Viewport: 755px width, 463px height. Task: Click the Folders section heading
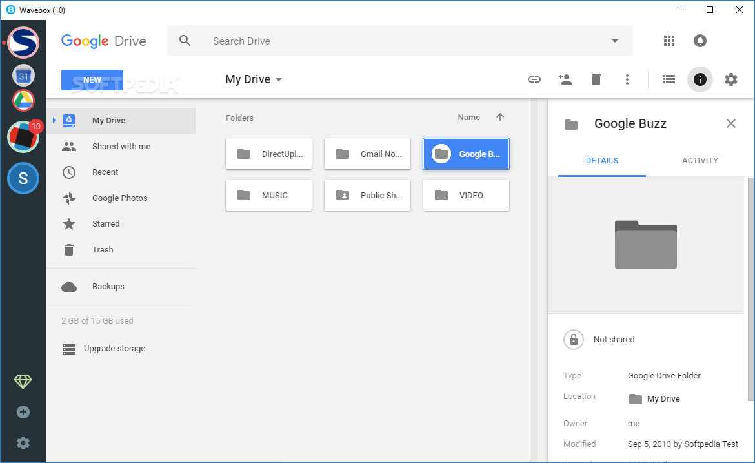pyautogui.click(x=239, y=118)
